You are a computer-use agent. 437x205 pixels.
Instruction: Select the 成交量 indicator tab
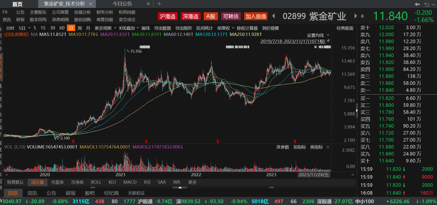click(x=38, y=182)
